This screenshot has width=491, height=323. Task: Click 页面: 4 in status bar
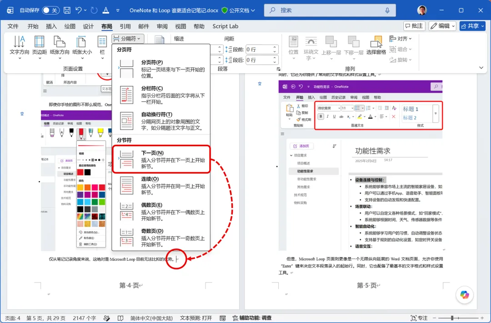point(13,318)
